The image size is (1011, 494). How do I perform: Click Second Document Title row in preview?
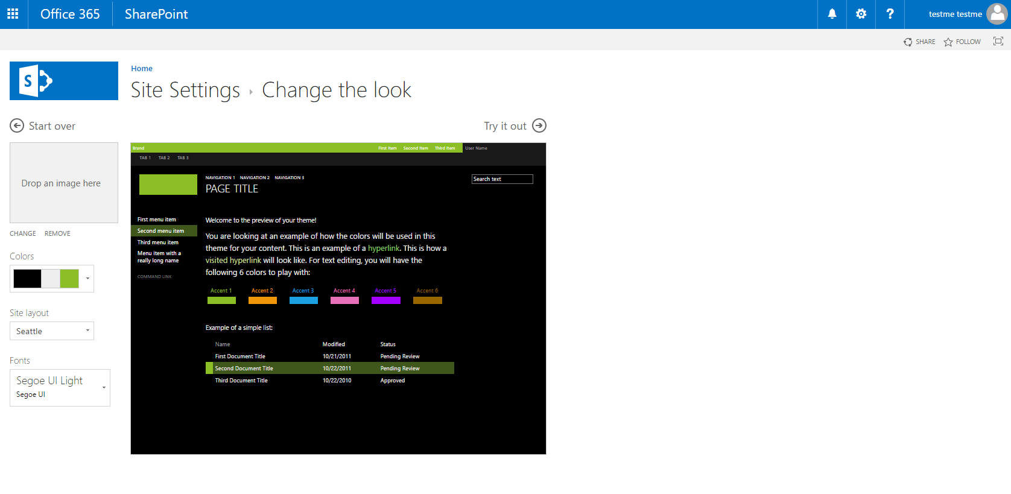pos(330,368)
